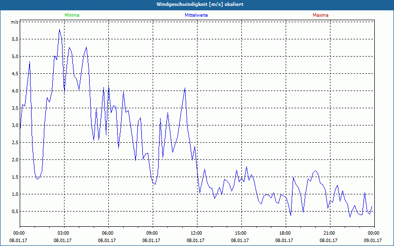Click the 09:00 time axis label
The width and height of the screenshot is (394, 246).
153,233
